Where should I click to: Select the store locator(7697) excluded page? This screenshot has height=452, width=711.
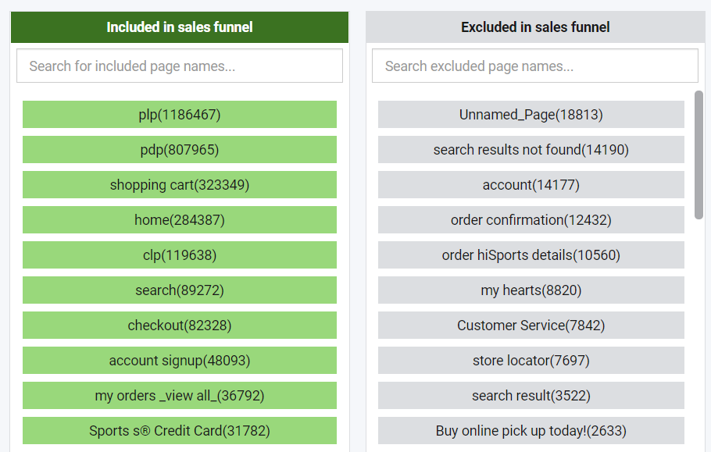(x=531, y=361)
